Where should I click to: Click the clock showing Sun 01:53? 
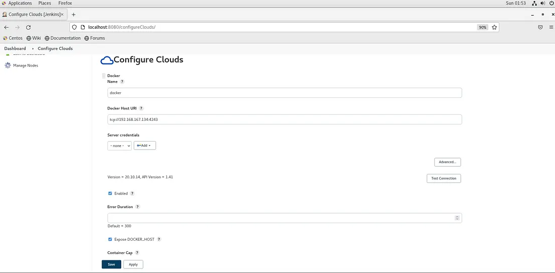pos(516,3)
